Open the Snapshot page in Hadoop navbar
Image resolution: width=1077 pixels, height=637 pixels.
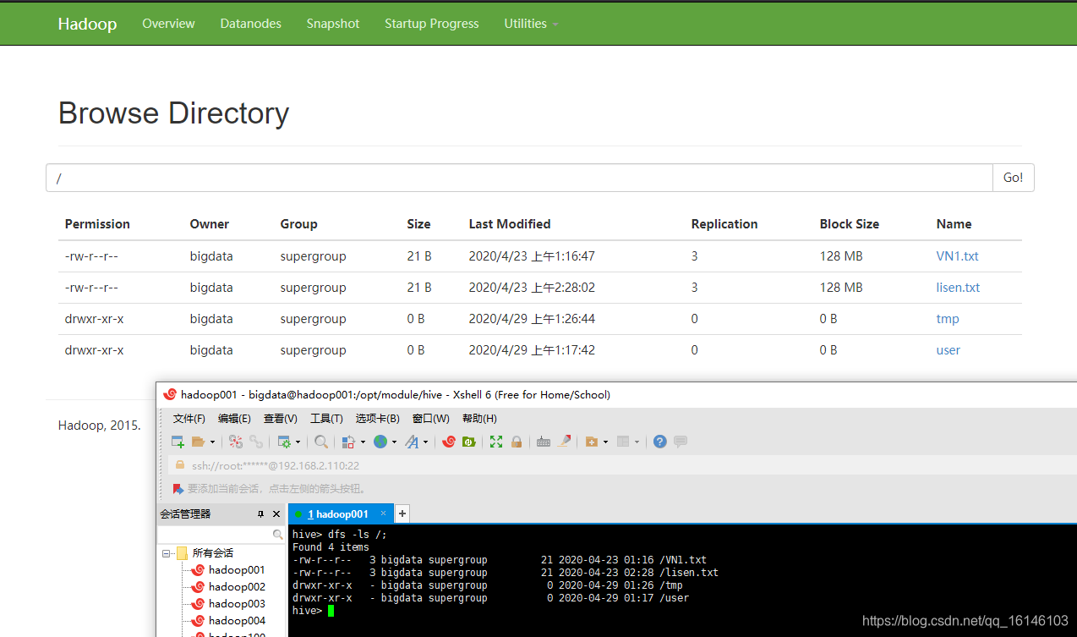pos(333,24)
